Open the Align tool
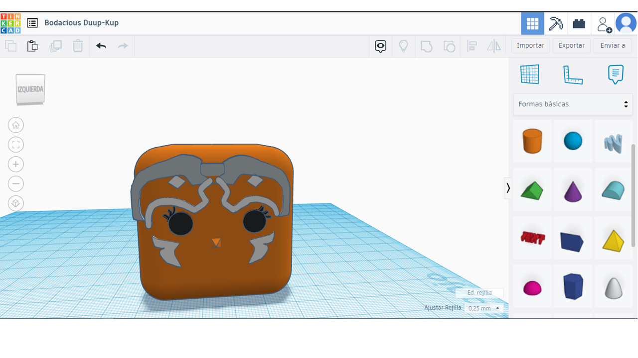The height and width of the screenshot is (358, 638). point(472,46)
